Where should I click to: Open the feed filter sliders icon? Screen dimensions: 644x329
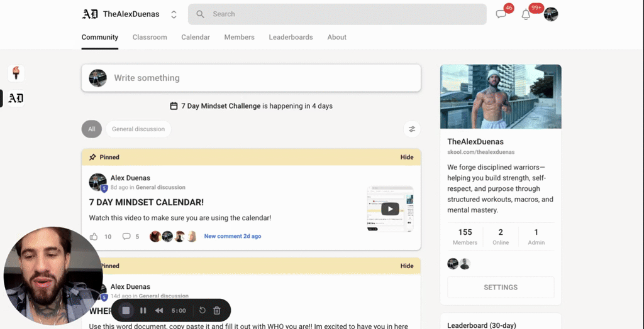[x=412, y=129]
